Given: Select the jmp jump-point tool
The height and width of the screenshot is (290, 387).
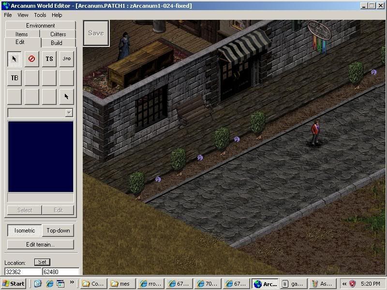Looking at the screenshot, I should click(x=67, y=59).
